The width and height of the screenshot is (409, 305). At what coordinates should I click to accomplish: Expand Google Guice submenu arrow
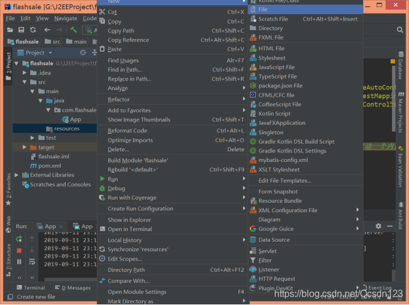[x=358, y=229]
